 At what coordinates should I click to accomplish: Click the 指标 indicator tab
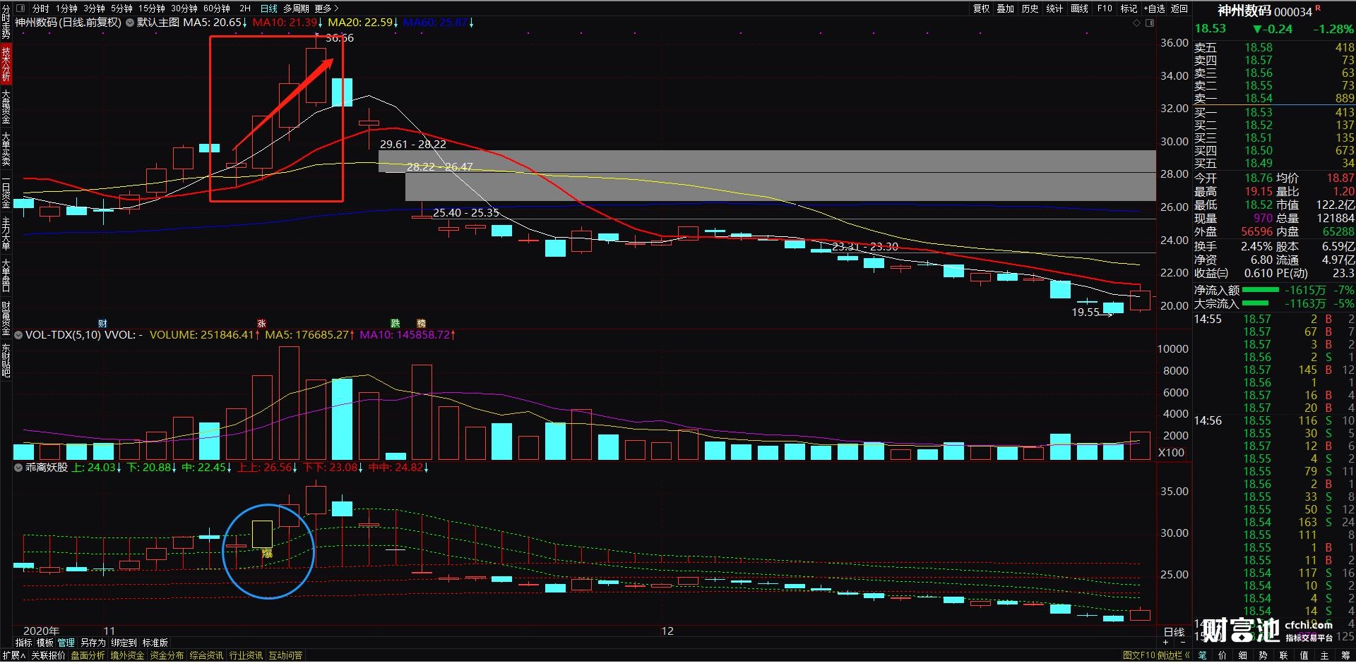[x=24, y=643]
